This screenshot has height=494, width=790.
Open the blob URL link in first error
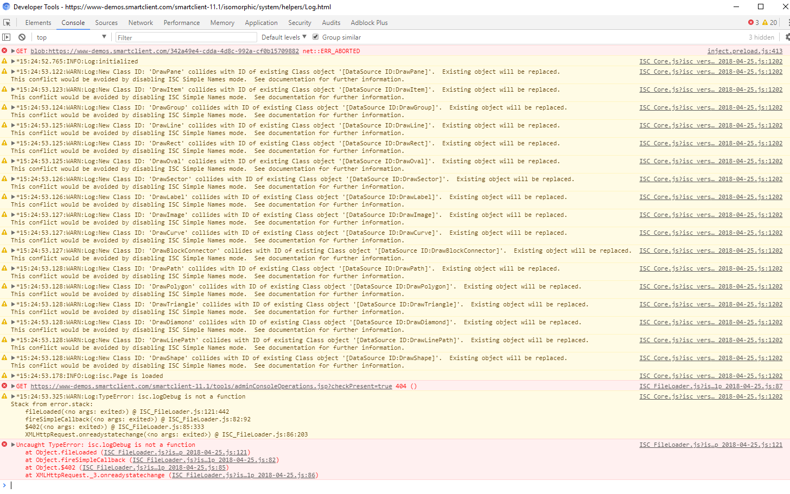[x=164, y=51]
